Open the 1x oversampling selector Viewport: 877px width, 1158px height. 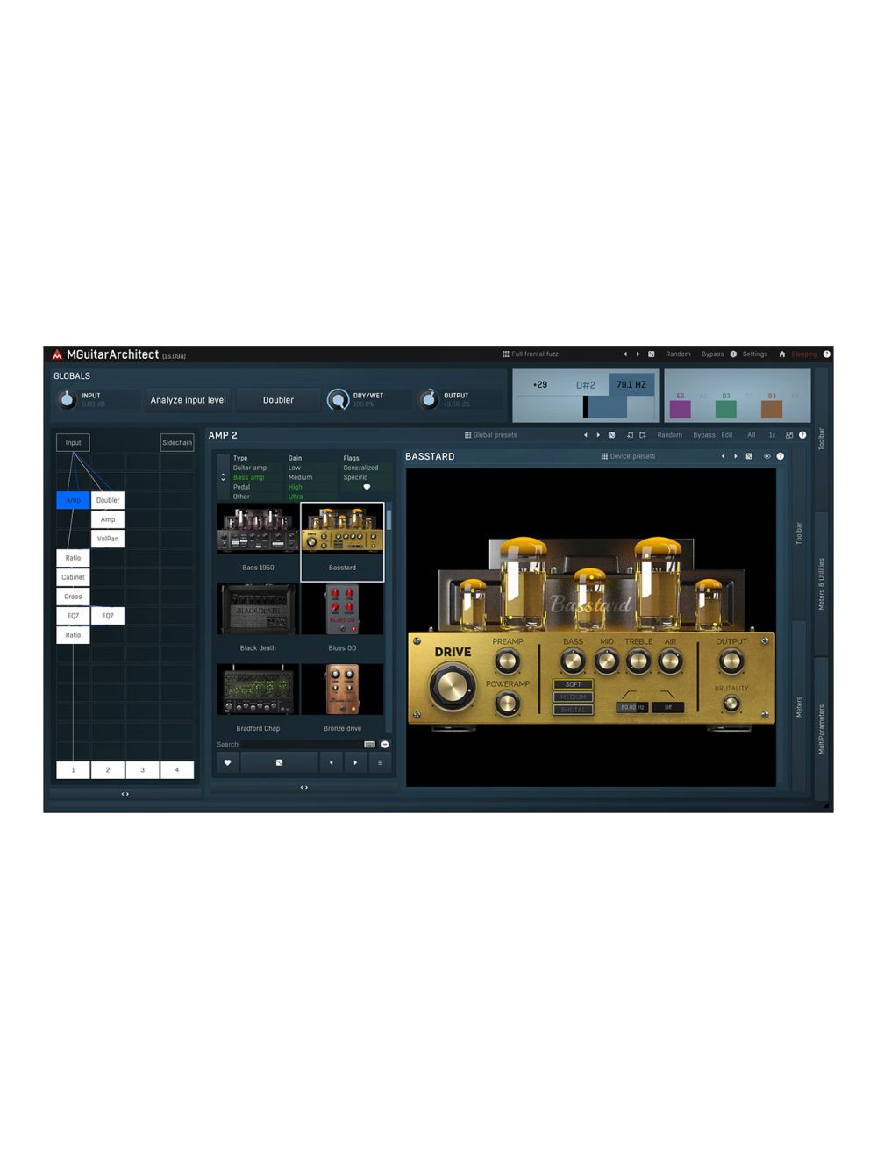pos(772,435)
